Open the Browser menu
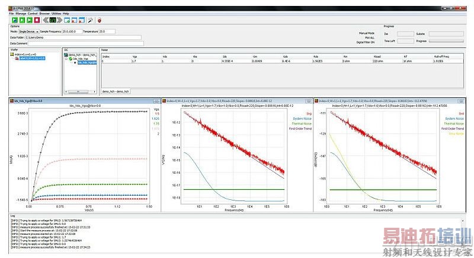This screenshot has width=474, height=258. 44,14
